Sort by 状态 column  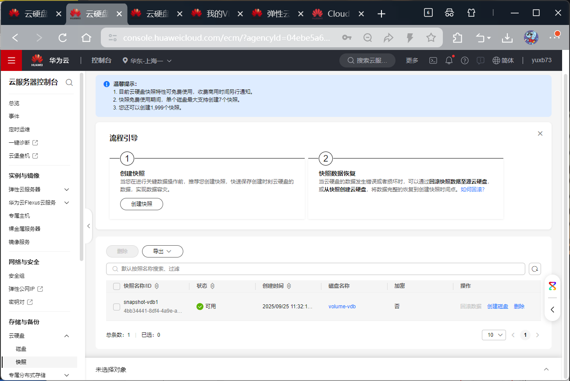point(213,286)
